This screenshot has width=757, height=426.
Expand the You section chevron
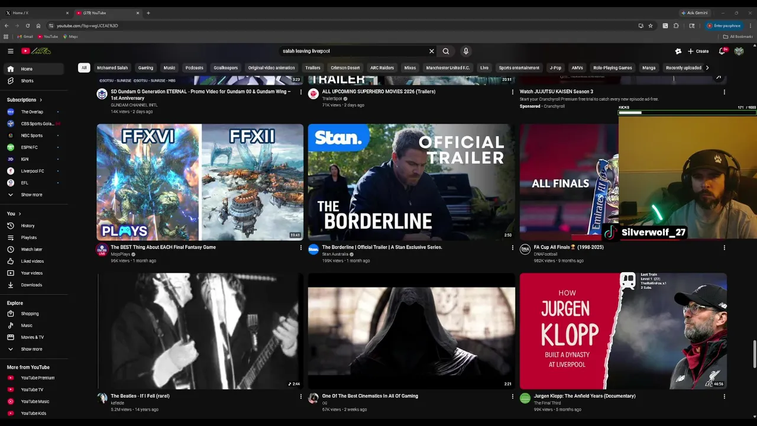[20, 214]
